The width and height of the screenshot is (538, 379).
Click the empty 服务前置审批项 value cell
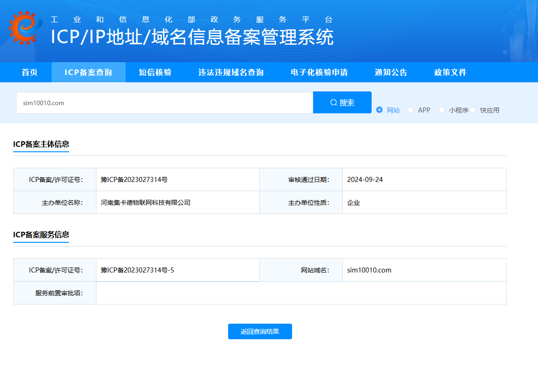tap(301, 293)
